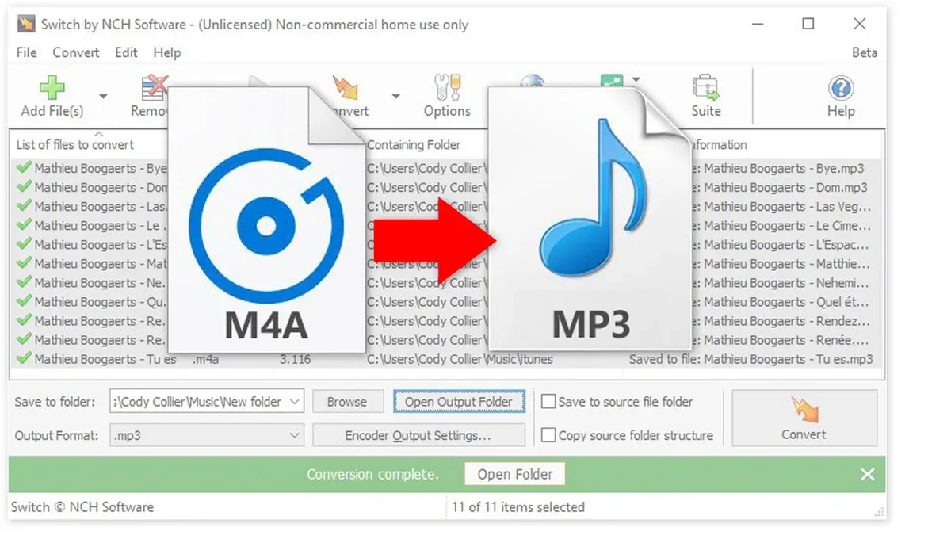
Task: Click the green check beside Mathieu Boogaerts - Dom
Action: [x=24, y=187]
